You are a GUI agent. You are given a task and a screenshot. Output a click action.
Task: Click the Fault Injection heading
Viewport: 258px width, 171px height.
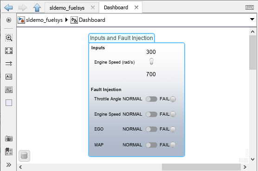tap(106, 90)
